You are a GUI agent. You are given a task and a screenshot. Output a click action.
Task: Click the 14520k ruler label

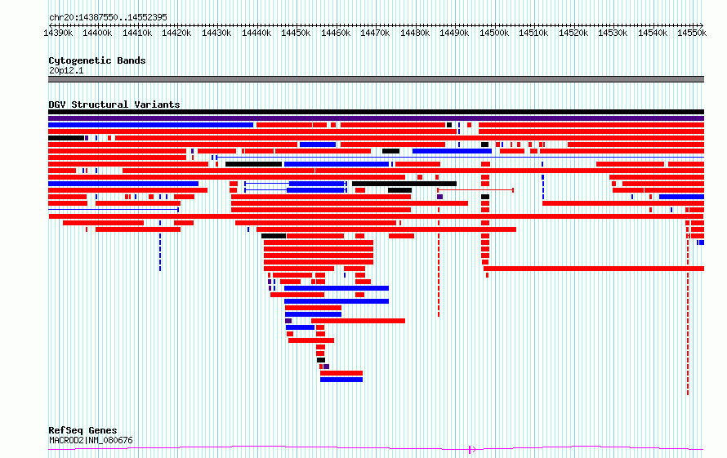(x=573, y=33)
